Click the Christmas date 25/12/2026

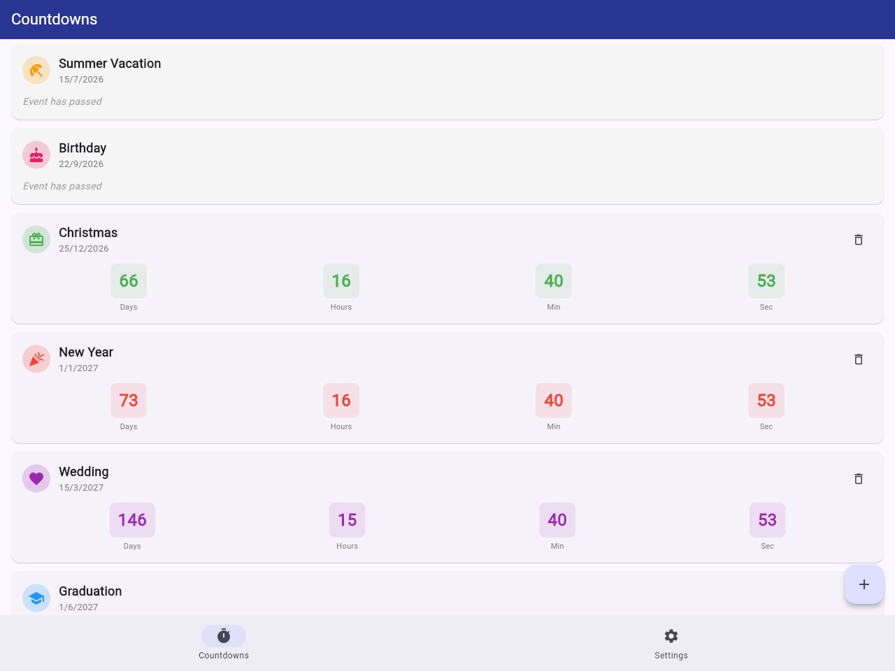coord(84,249)
